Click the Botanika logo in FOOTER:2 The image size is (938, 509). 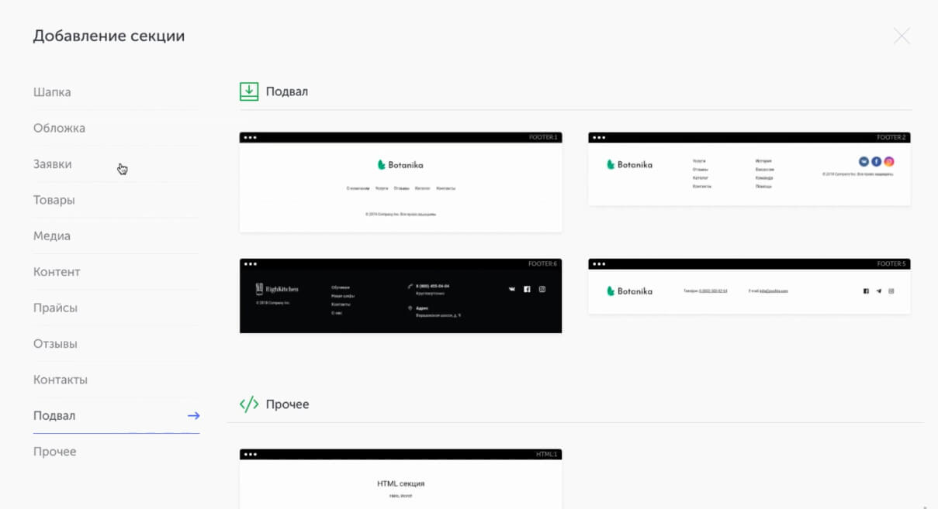(629, 164)
